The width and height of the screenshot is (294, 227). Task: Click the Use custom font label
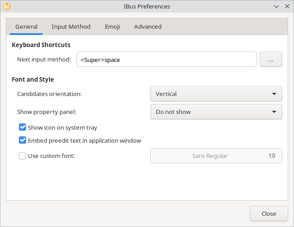[x=51, y=156]
